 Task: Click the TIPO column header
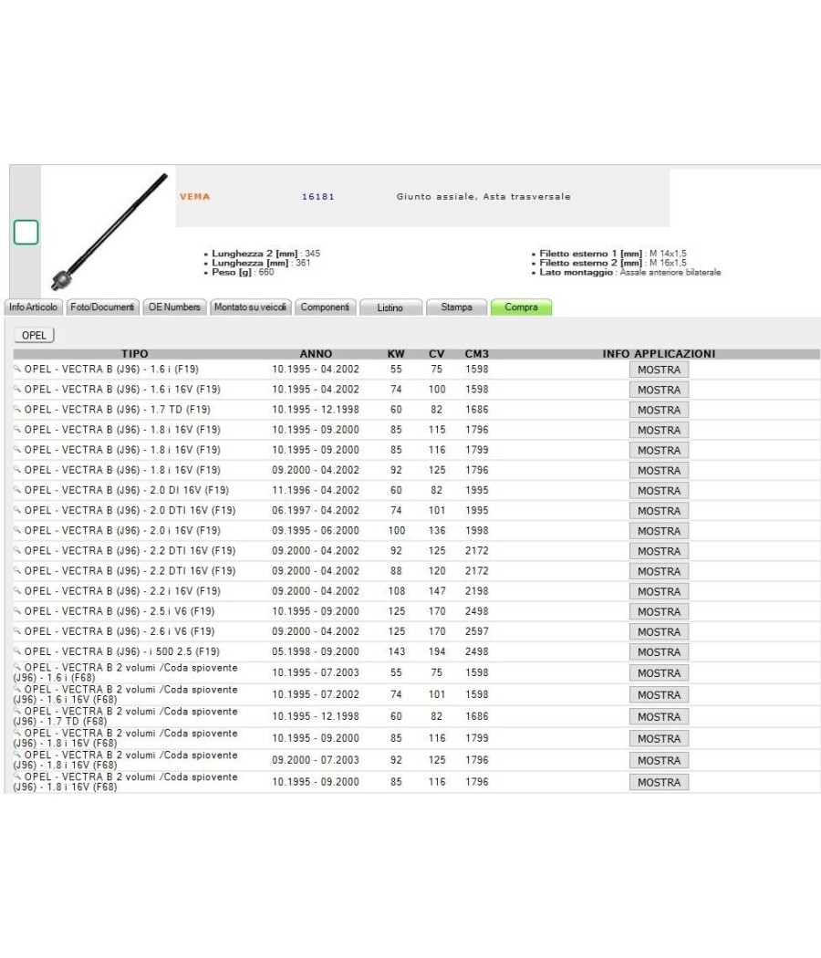click(135, 354)
